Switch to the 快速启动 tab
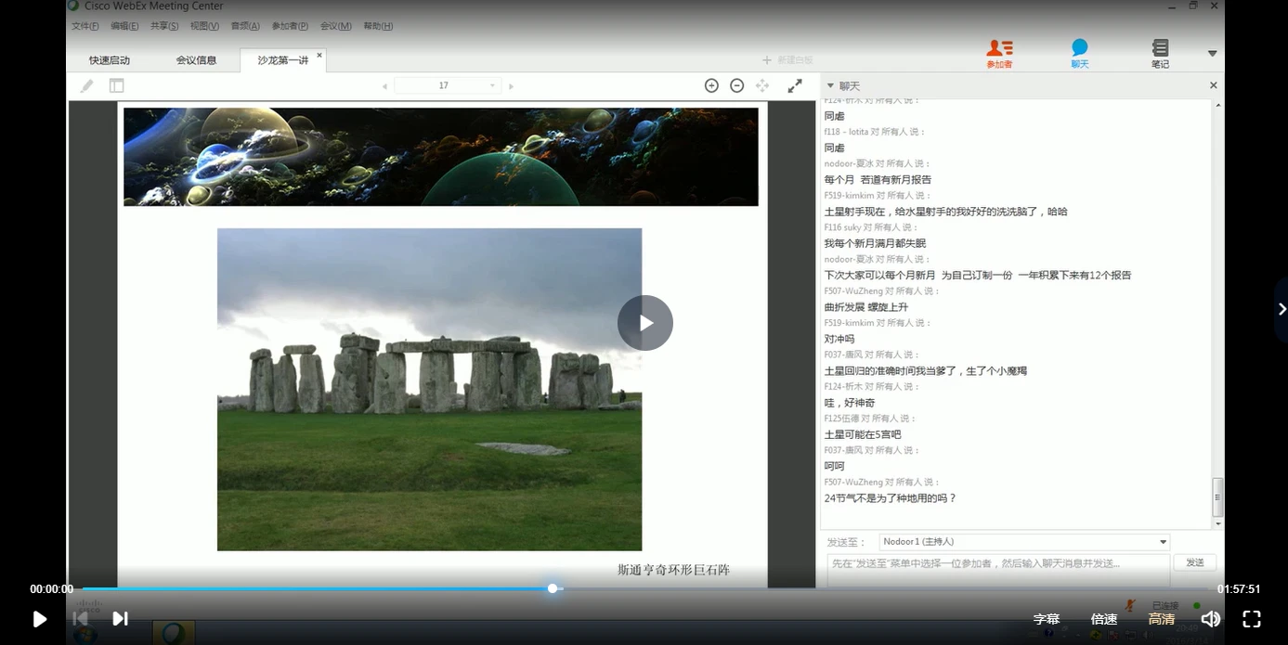This screenshot has width=1288, height=645. [110, 60]
